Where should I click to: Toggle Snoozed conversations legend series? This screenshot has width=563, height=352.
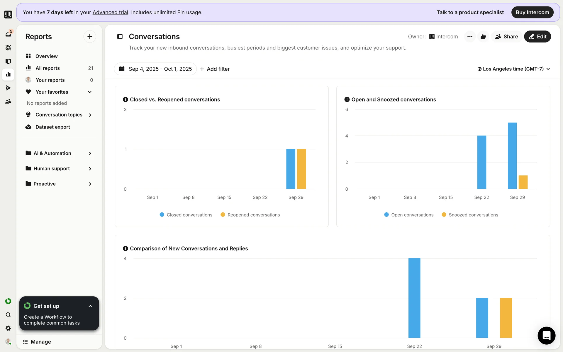click(470, 215)
